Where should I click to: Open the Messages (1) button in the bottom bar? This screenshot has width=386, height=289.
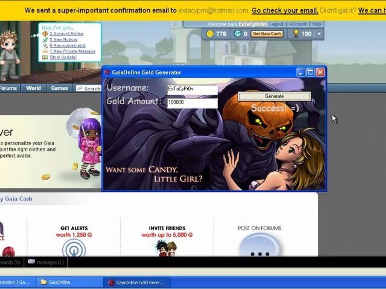(x=46, y=262)
